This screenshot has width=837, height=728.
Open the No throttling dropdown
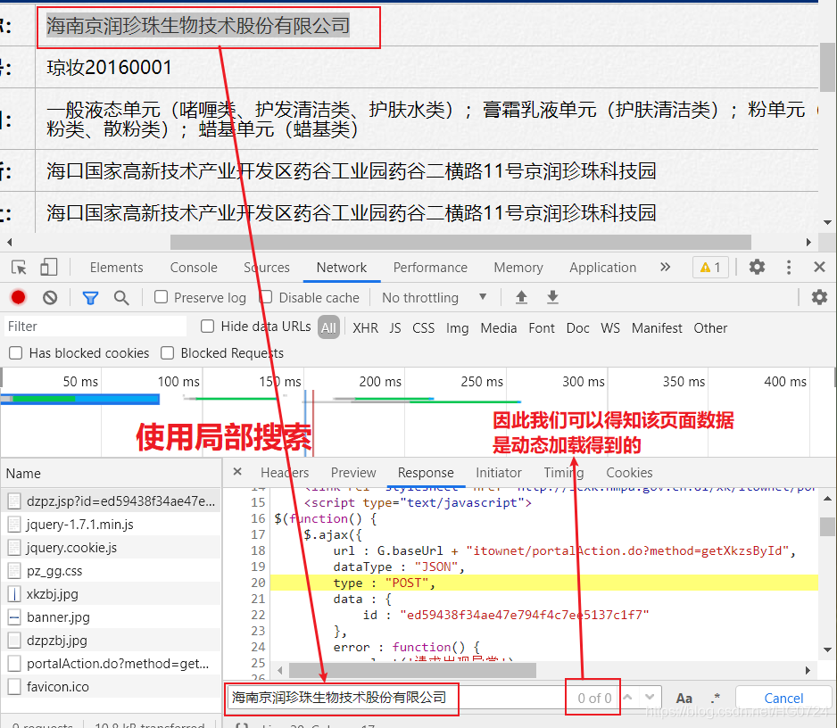click(434, 297)
